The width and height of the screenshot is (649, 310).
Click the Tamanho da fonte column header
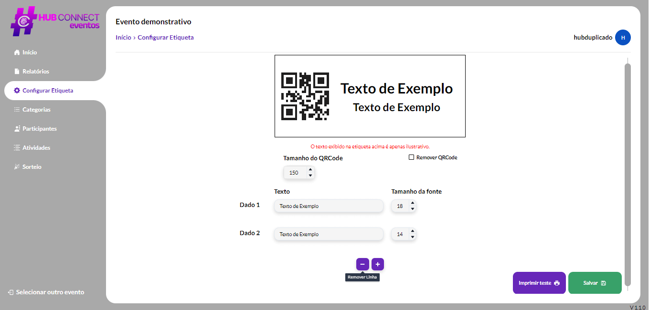pyautogui.click(x=416, y=191)
